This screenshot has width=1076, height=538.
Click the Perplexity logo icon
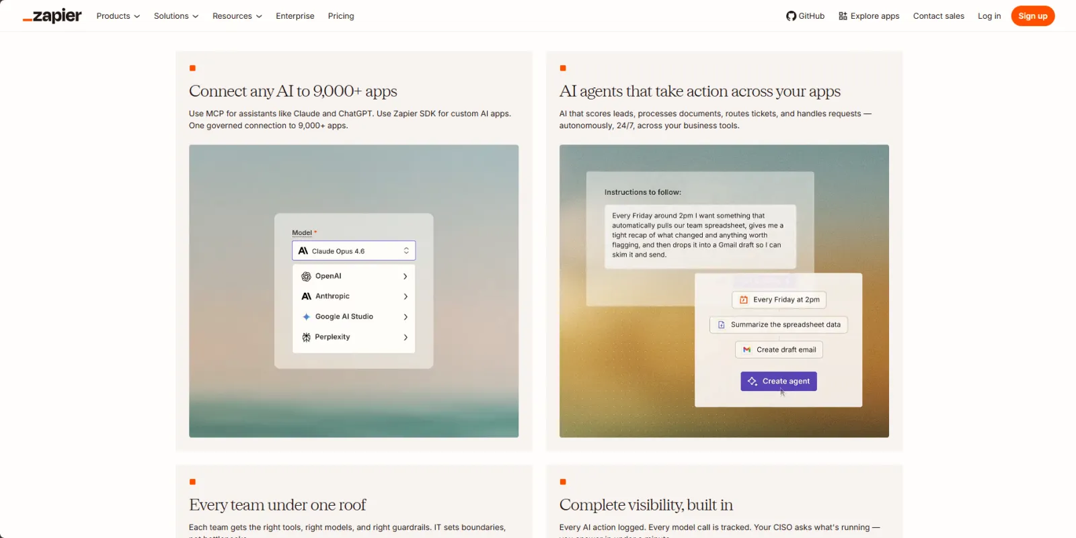pos(306,337)
